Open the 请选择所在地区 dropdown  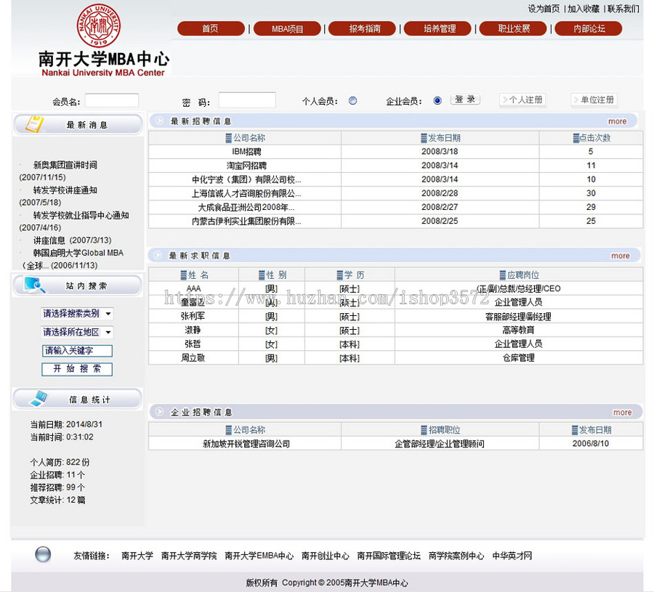[x=76, y=332]
